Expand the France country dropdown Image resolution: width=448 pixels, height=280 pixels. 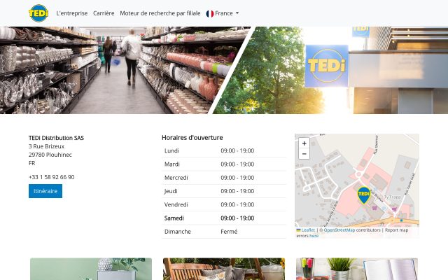click(x=223, y=13)
